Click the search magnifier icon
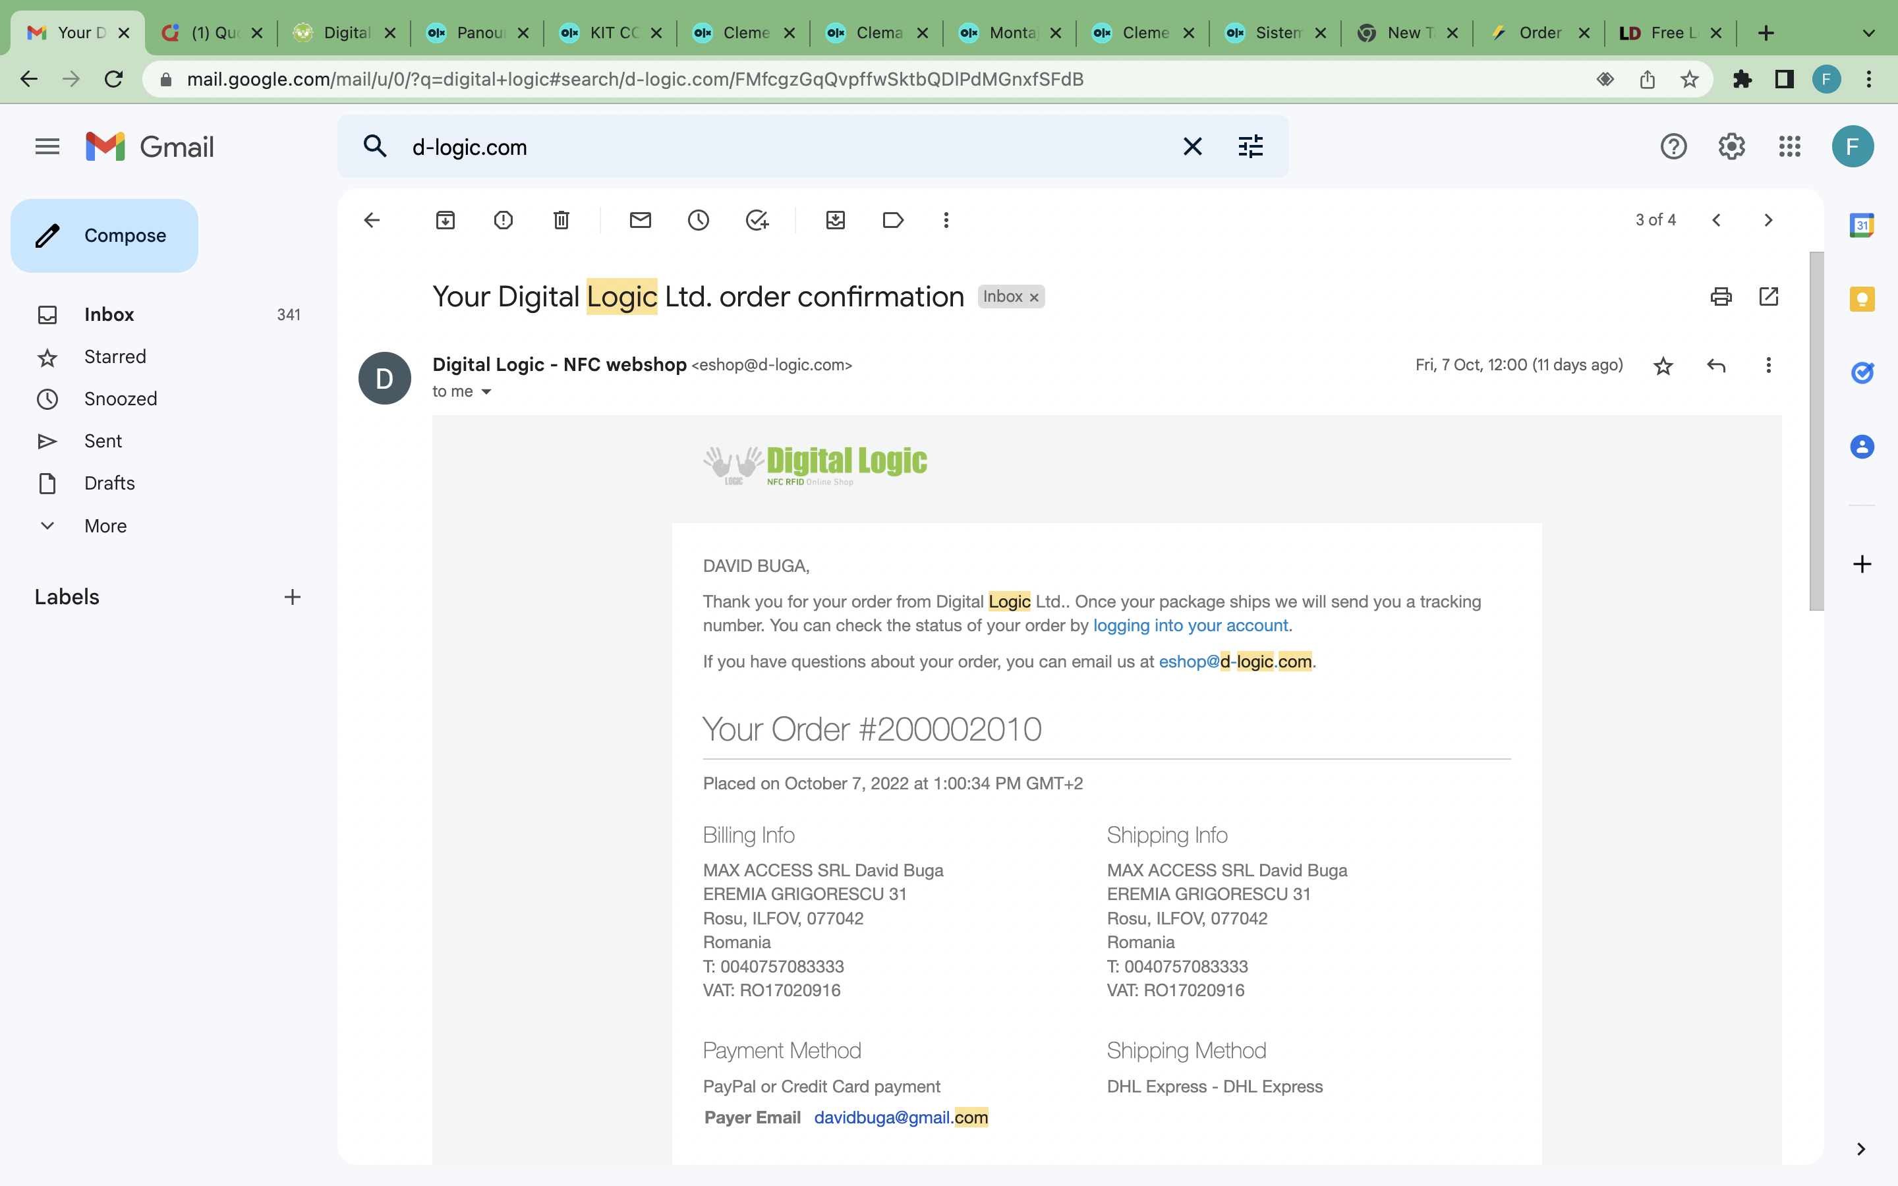 click(375, 147)
